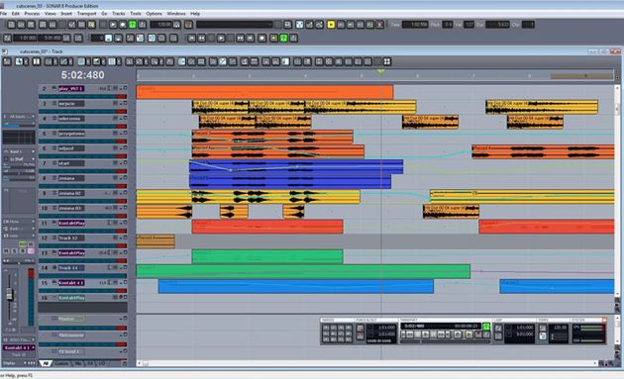Image resolution: width=624 pixels, height=379 pixels.
Task: Select the Kontakt 4 1 track name
Action: (x=71, y=283)
